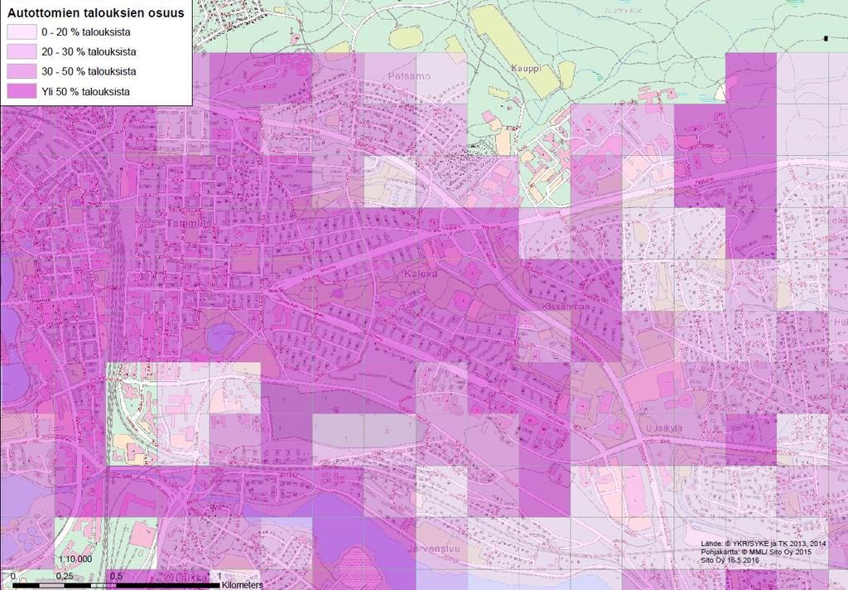Click the Yli 50 % legend color swatch

(x=22, y=91)
